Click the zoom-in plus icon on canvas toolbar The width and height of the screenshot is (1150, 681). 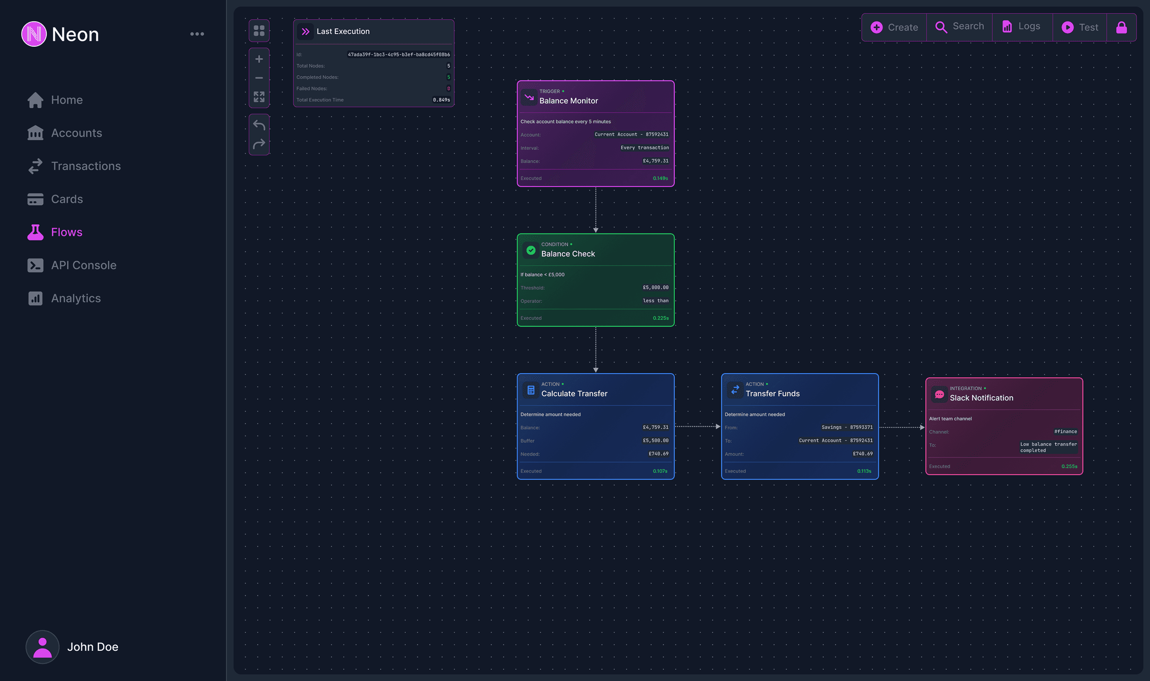(259, 59)
